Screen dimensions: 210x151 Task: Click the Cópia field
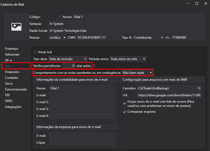pyautogui.click(x=82, y=143)
